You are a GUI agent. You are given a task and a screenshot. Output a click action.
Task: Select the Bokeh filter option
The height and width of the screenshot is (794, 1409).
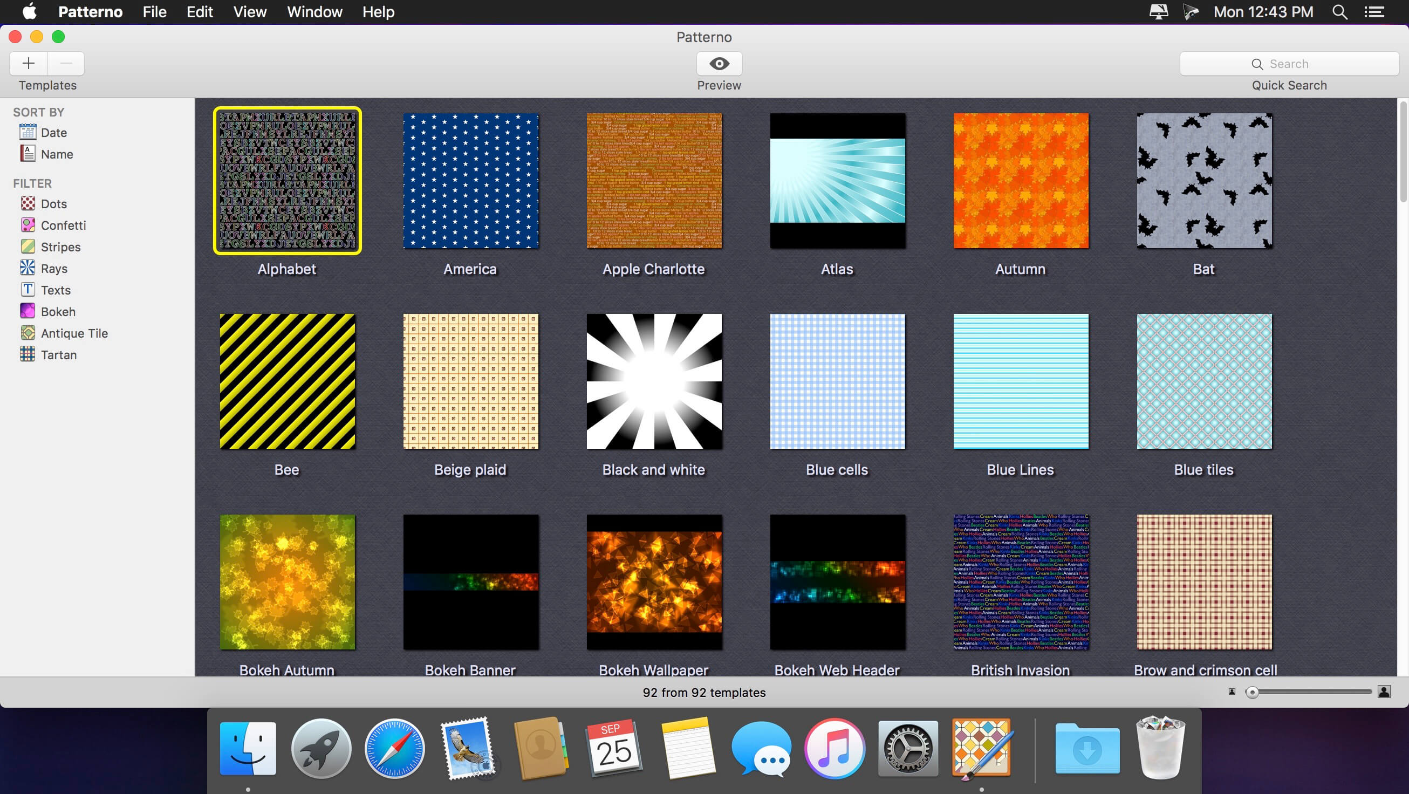coord(58,311)
